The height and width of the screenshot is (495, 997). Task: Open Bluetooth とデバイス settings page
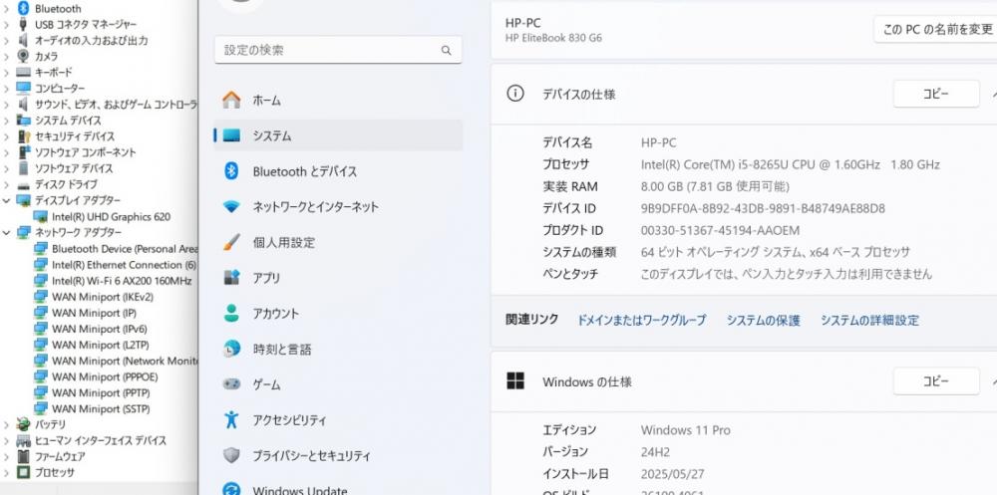click(338, 171)
